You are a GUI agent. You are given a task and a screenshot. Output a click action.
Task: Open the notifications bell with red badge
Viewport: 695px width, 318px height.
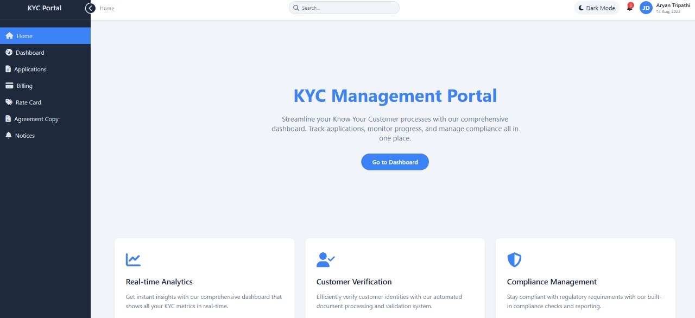point(629,8)
